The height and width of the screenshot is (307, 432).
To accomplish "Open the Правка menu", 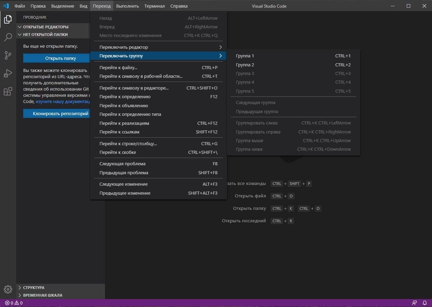I will 38,6.
